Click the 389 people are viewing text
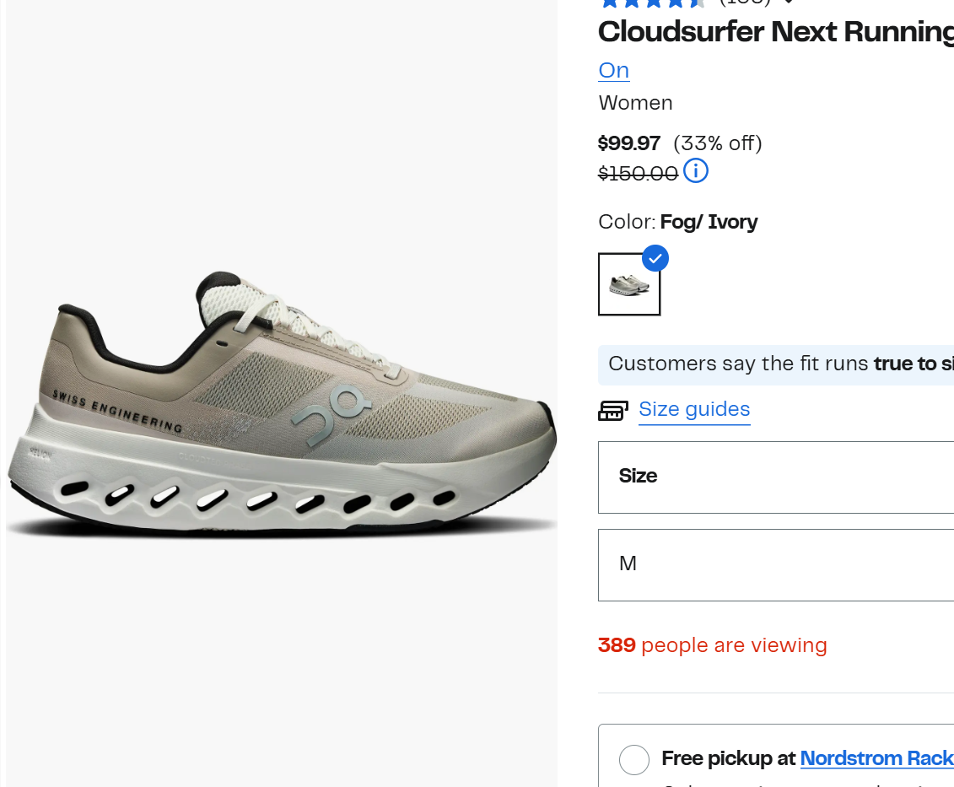The height and width of the screenshot is (787, 954). (x=713, y=645)
